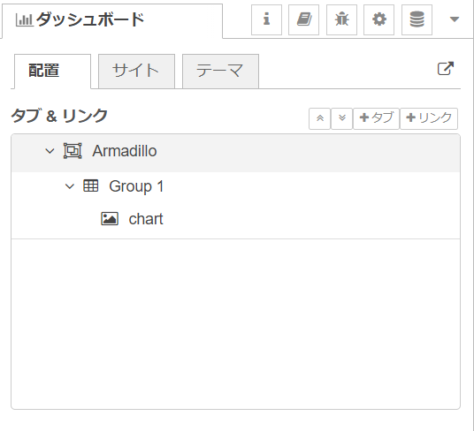The width and height of the screenshot is (474, 431).
Task: Select the Group 1 tree row
Action: [x=235, y=186]
